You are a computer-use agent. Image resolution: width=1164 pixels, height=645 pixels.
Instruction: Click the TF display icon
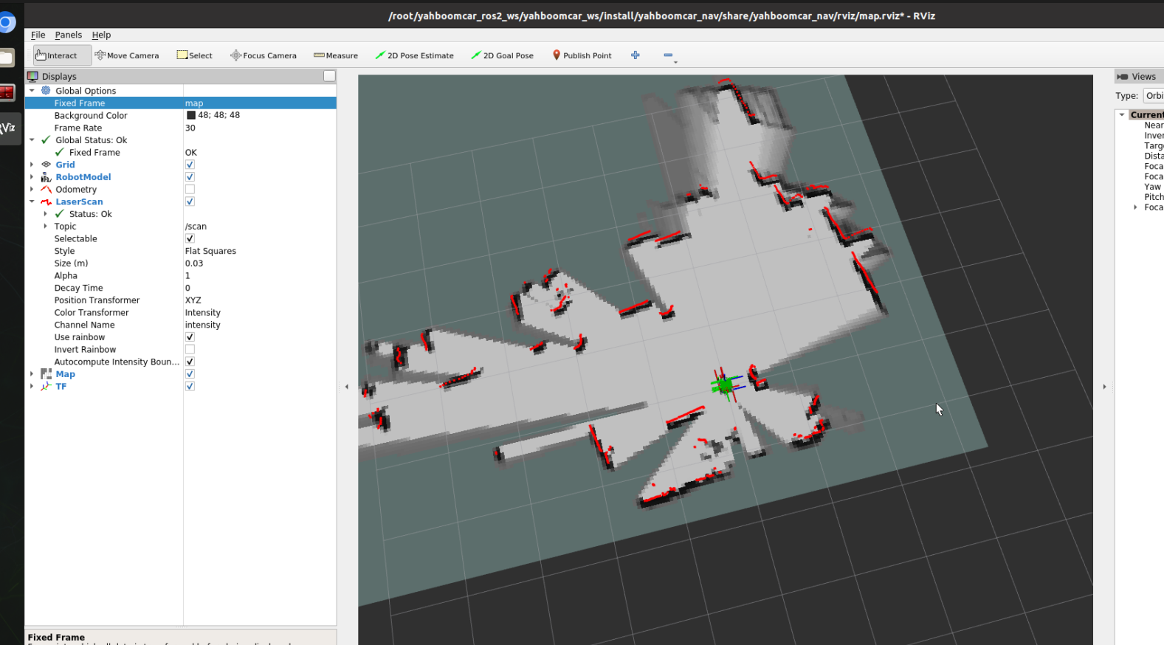pos(46,387)
